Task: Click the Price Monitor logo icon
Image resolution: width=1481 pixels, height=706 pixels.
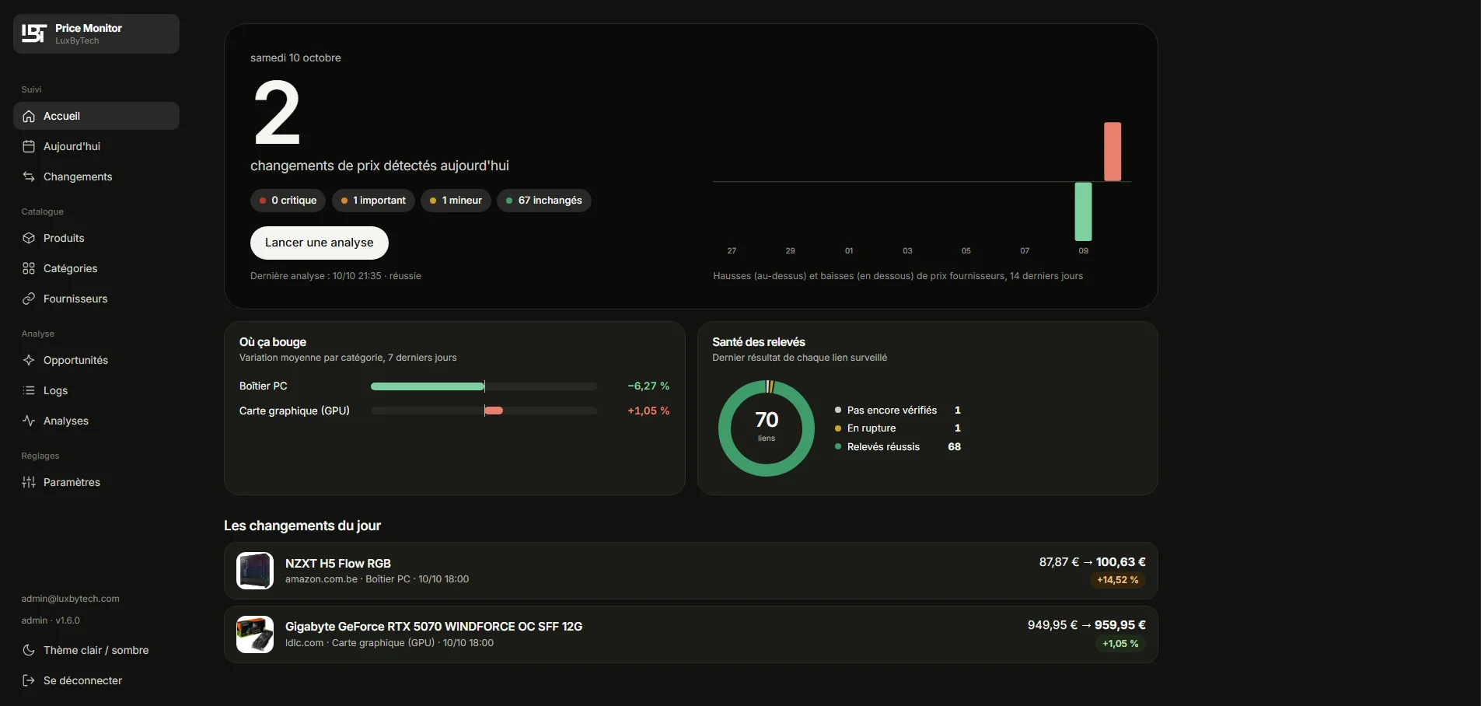Action: click(x=33, y=33)
